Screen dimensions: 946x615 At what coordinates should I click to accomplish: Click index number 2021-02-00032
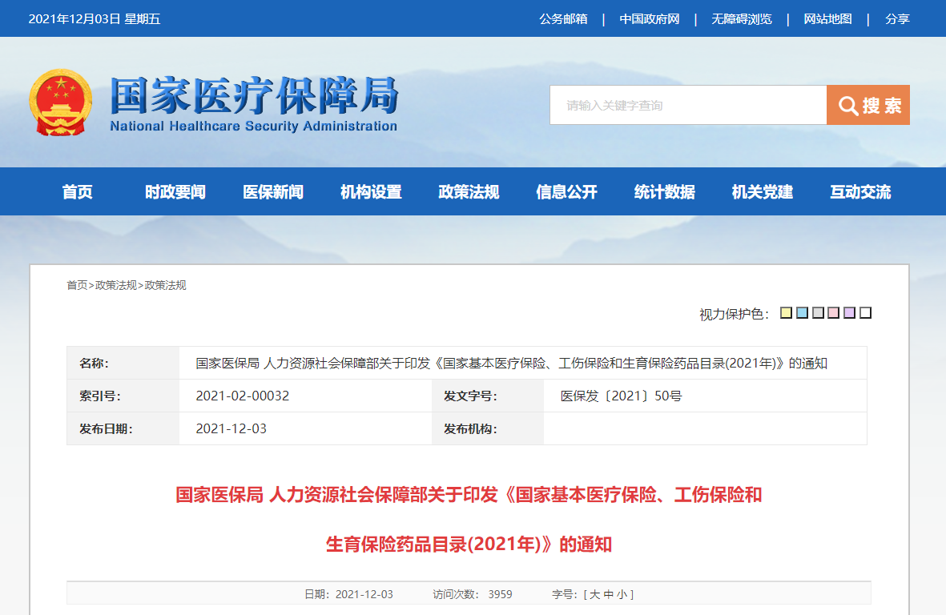[x=243, y=396]
